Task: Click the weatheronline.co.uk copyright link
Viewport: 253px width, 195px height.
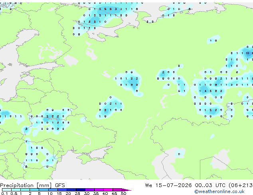Action: (219, 191)
